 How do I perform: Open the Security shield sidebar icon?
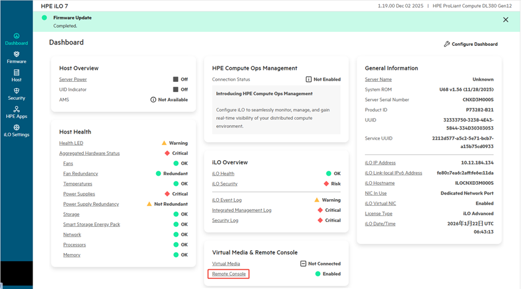click(x=16, y=91)
